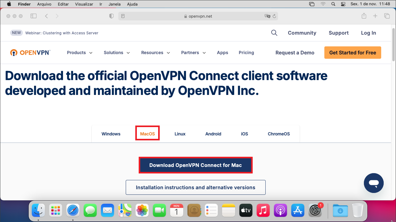Switch to the iOS tab
Image resolution: width=396 pixels, height=222 pixels.
point(244,134)
